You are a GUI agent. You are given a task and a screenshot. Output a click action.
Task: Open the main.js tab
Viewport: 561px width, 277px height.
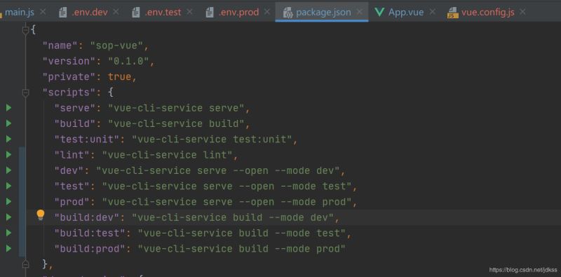point(20,12)
